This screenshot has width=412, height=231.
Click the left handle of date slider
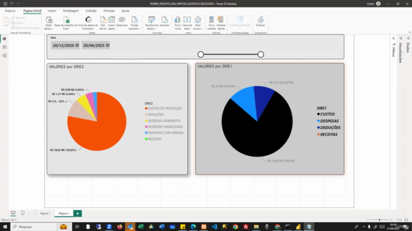pyautogui.click(x=201, y=55)
